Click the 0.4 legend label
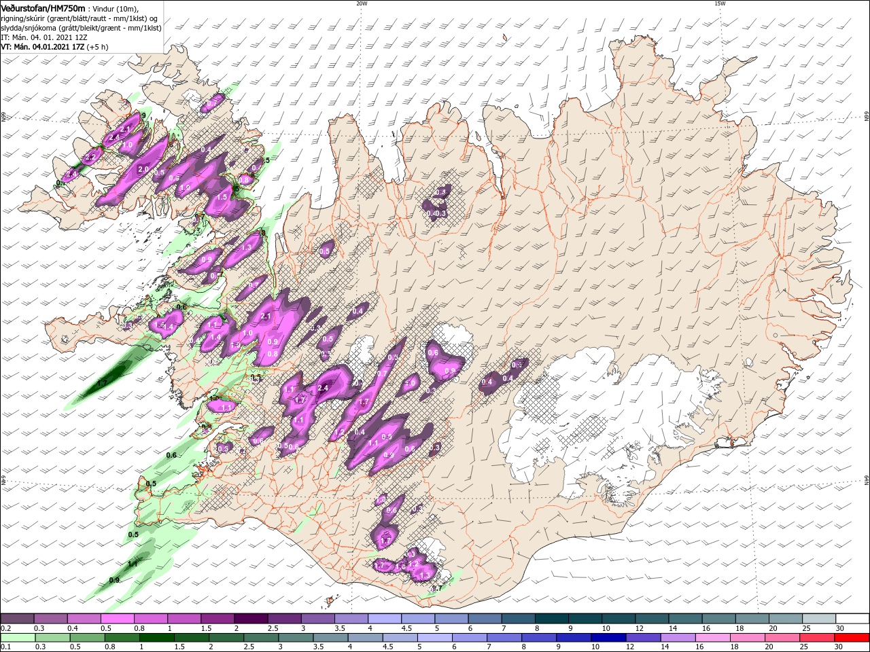Image resolution: width=870 pixels, height=652 pixels. pos(72,628)
